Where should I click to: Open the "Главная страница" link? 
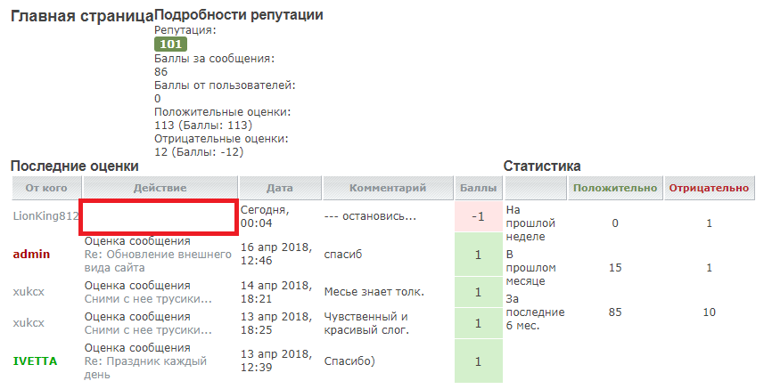tap(81, 16)
